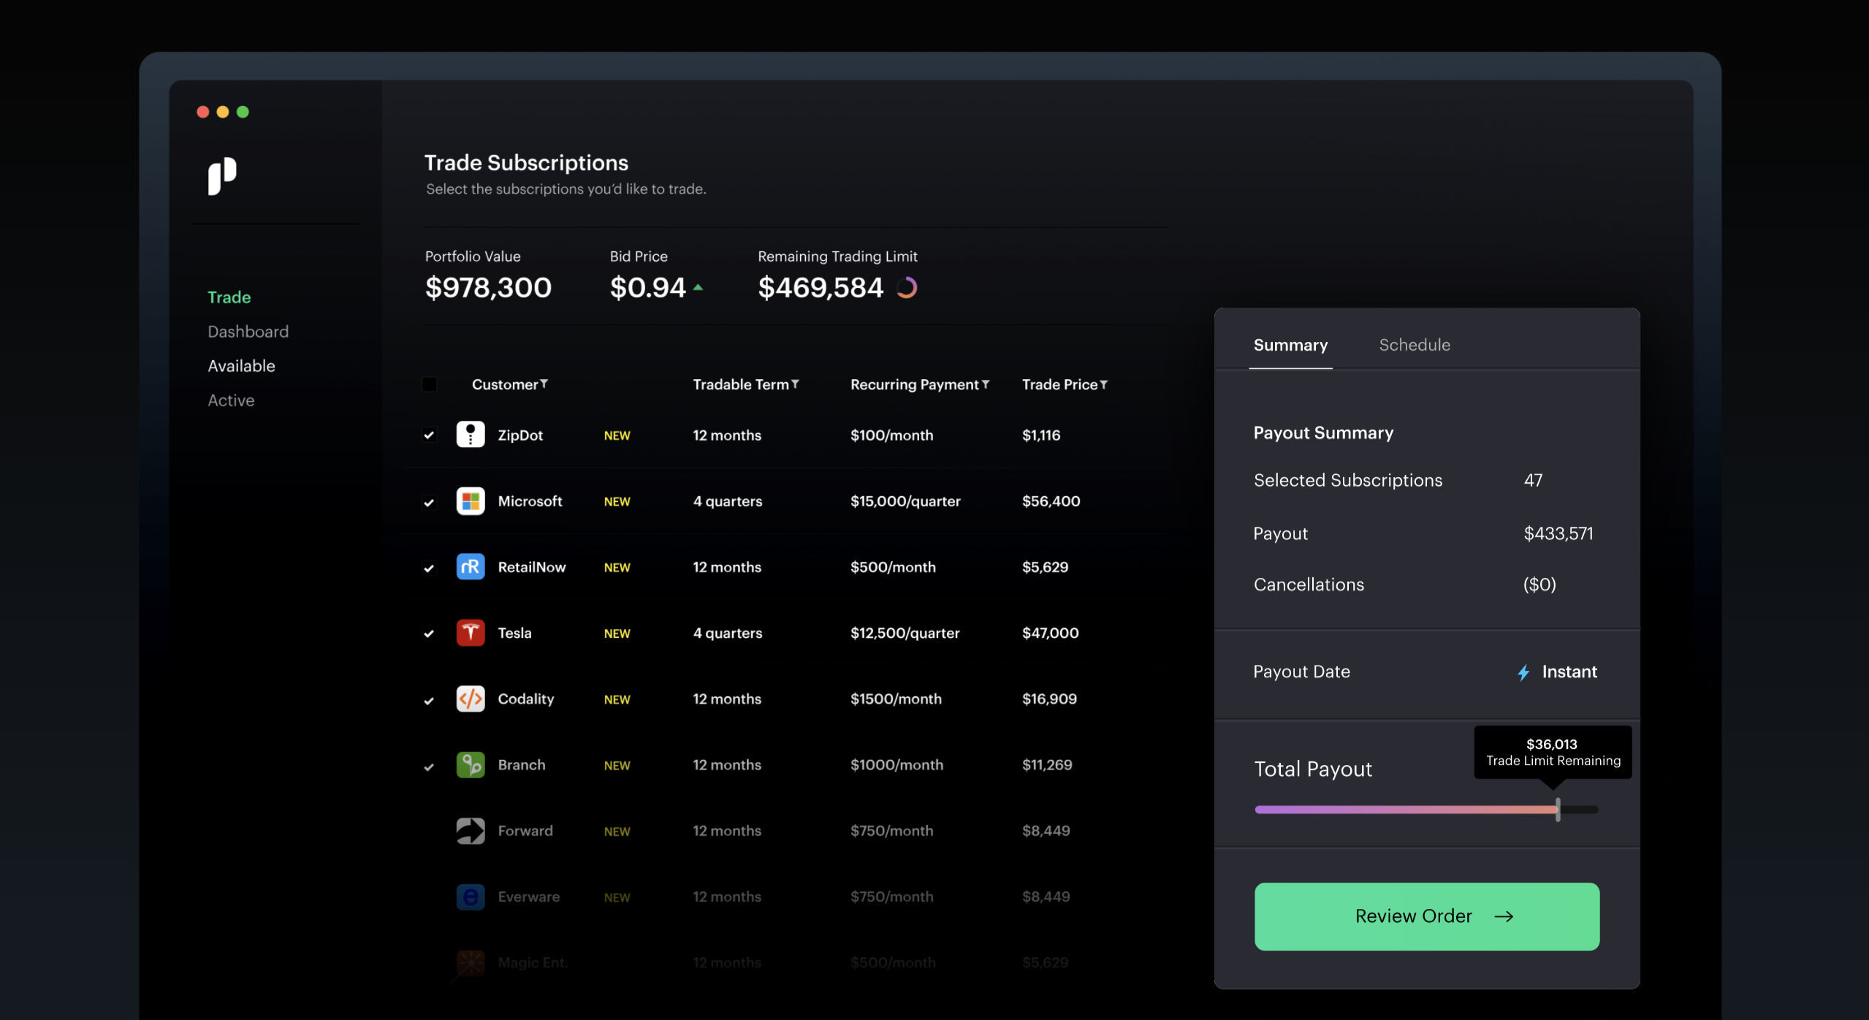Viewport: 1869px width, 1020px height.
Task: Click Microsoft's $56,400 trade price
Action: pyautogui.click(x=1051, y=501)
